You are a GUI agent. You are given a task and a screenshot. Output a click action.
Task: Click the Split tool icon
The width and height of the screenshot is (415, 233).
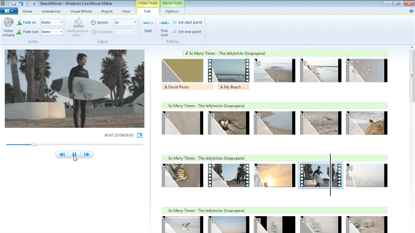pos(148,23)
